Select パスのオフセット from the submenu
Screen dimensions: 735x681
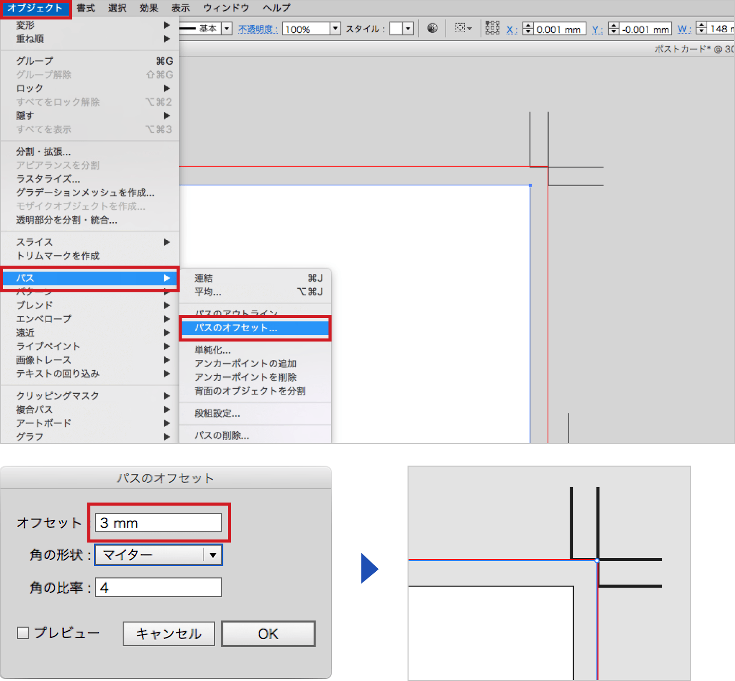tap(255, 328)
